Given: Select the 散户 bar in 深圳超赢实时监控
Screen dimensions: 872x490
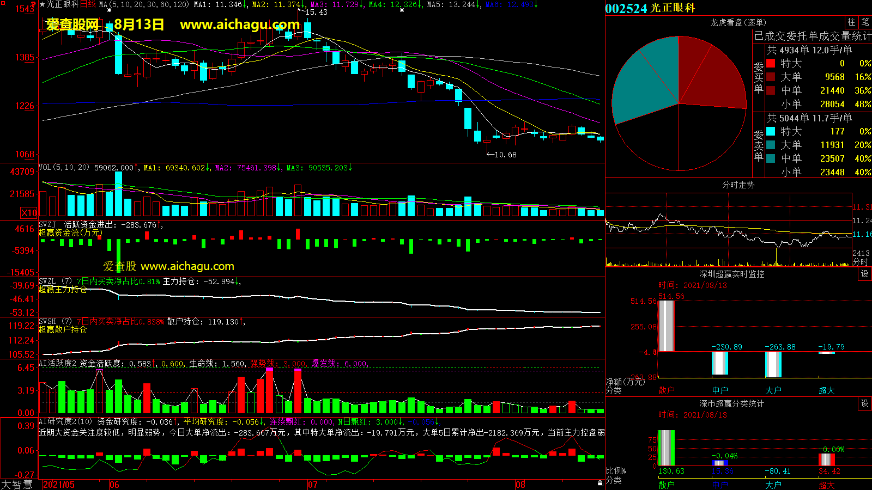Looking at the screenshot, I should tap(666, 326).
